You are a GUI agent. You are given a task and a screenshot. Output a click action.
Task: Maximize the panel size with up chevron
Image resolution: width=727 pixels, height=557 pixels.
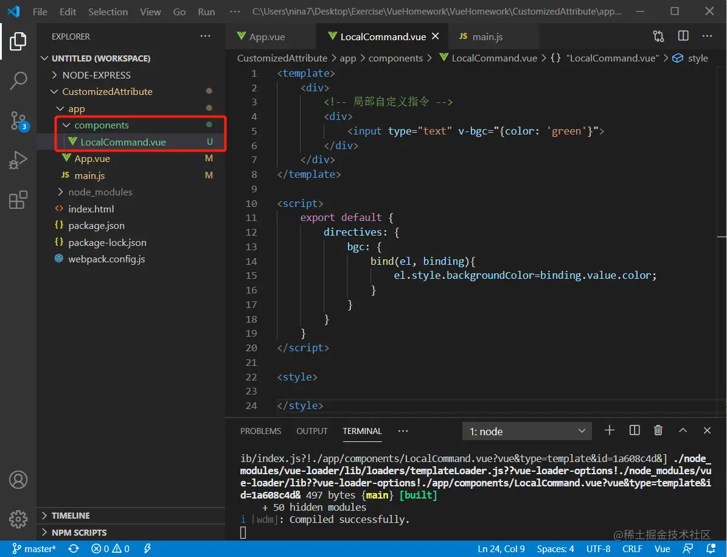pos(683,431)
